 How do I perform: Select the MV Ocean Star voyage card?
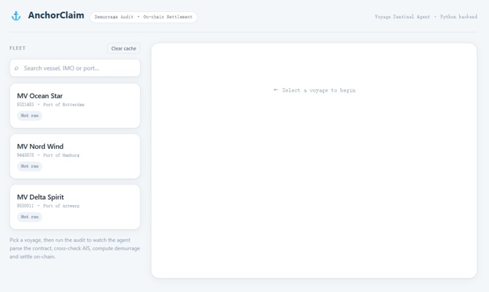coord(75,106)
